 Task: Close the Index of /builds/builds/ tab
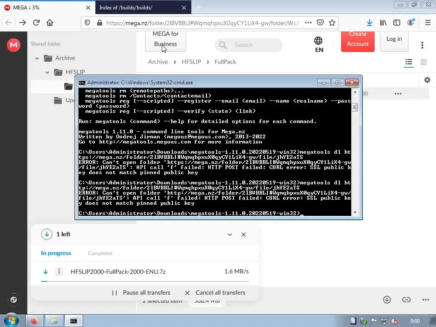tap(184, 8)
